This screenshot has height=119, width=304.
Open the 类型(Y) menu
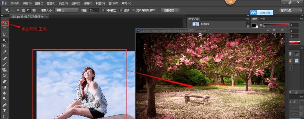click(x=63, y=3)
